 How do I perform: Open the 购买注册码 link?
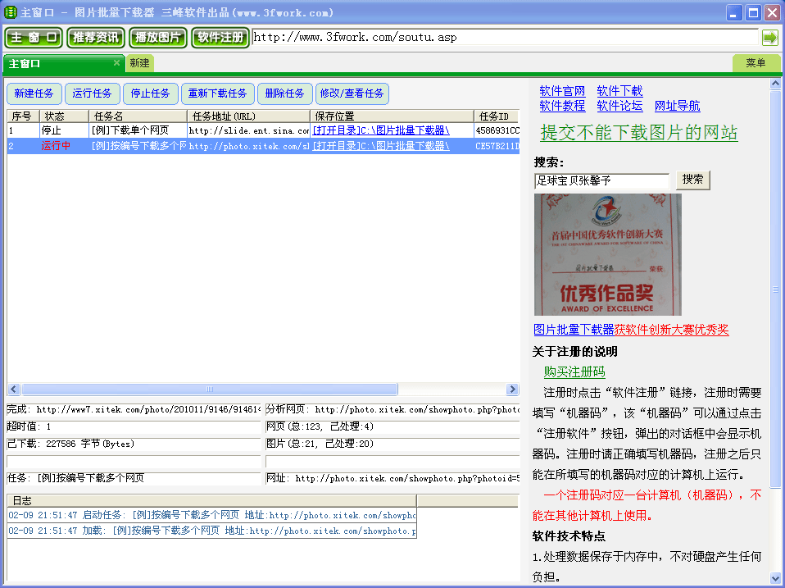click(x=574, y=371)
